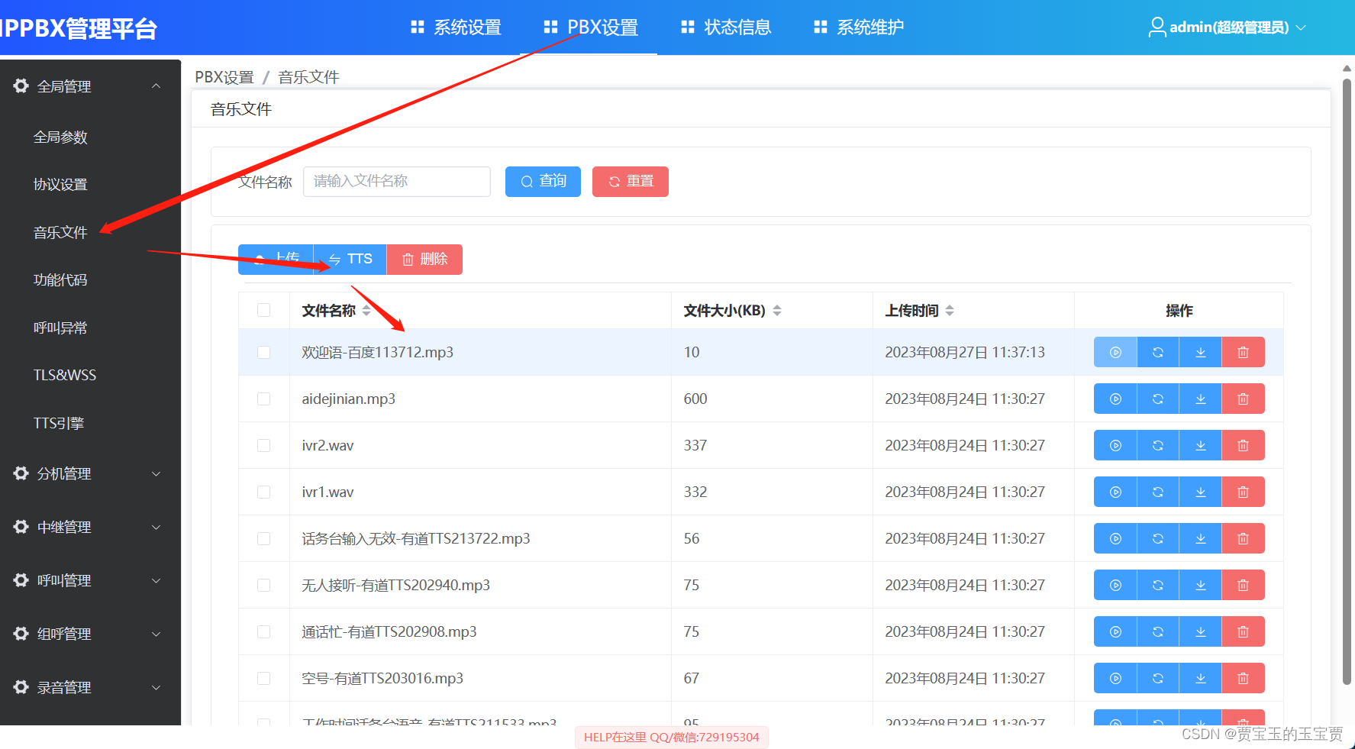The image size is (1355, 749).
Task: Delete the 欢迎语-百度113712.mp3 file
Action: (x=1244, y=352)
